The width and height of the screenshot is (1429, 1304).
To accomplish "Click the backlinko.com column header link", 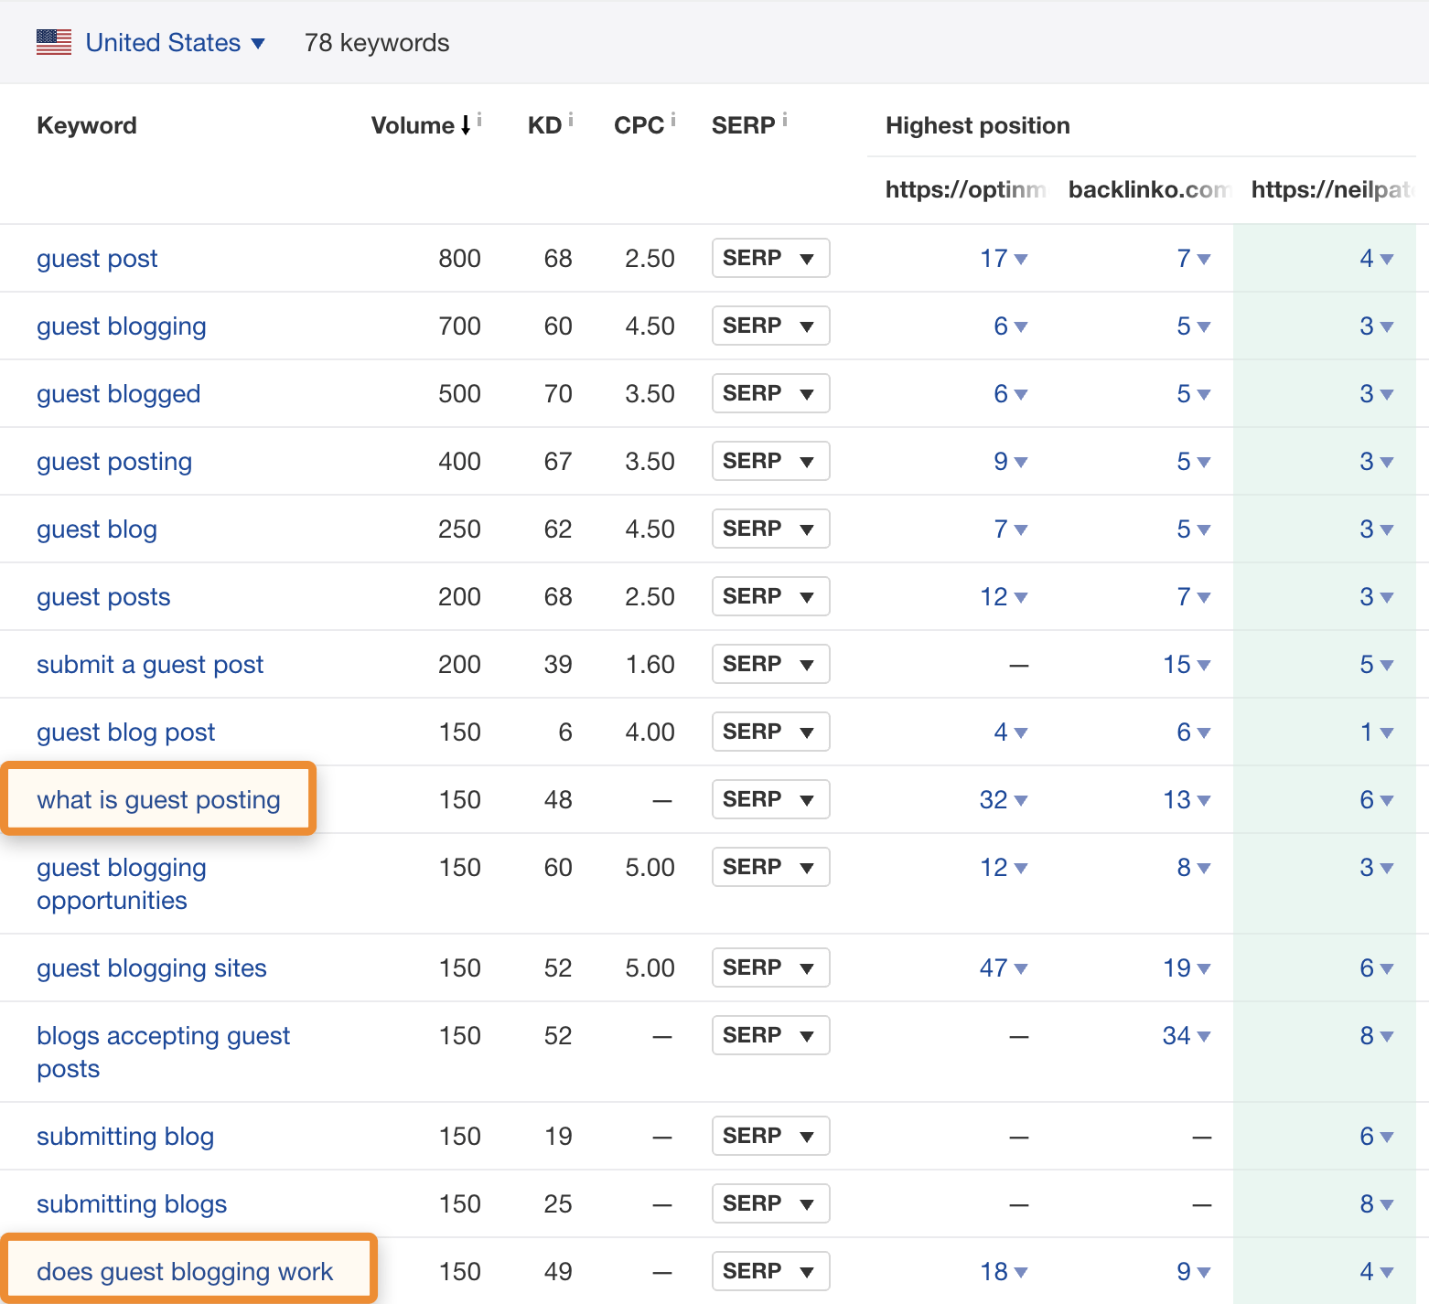I will point(1149,189).
